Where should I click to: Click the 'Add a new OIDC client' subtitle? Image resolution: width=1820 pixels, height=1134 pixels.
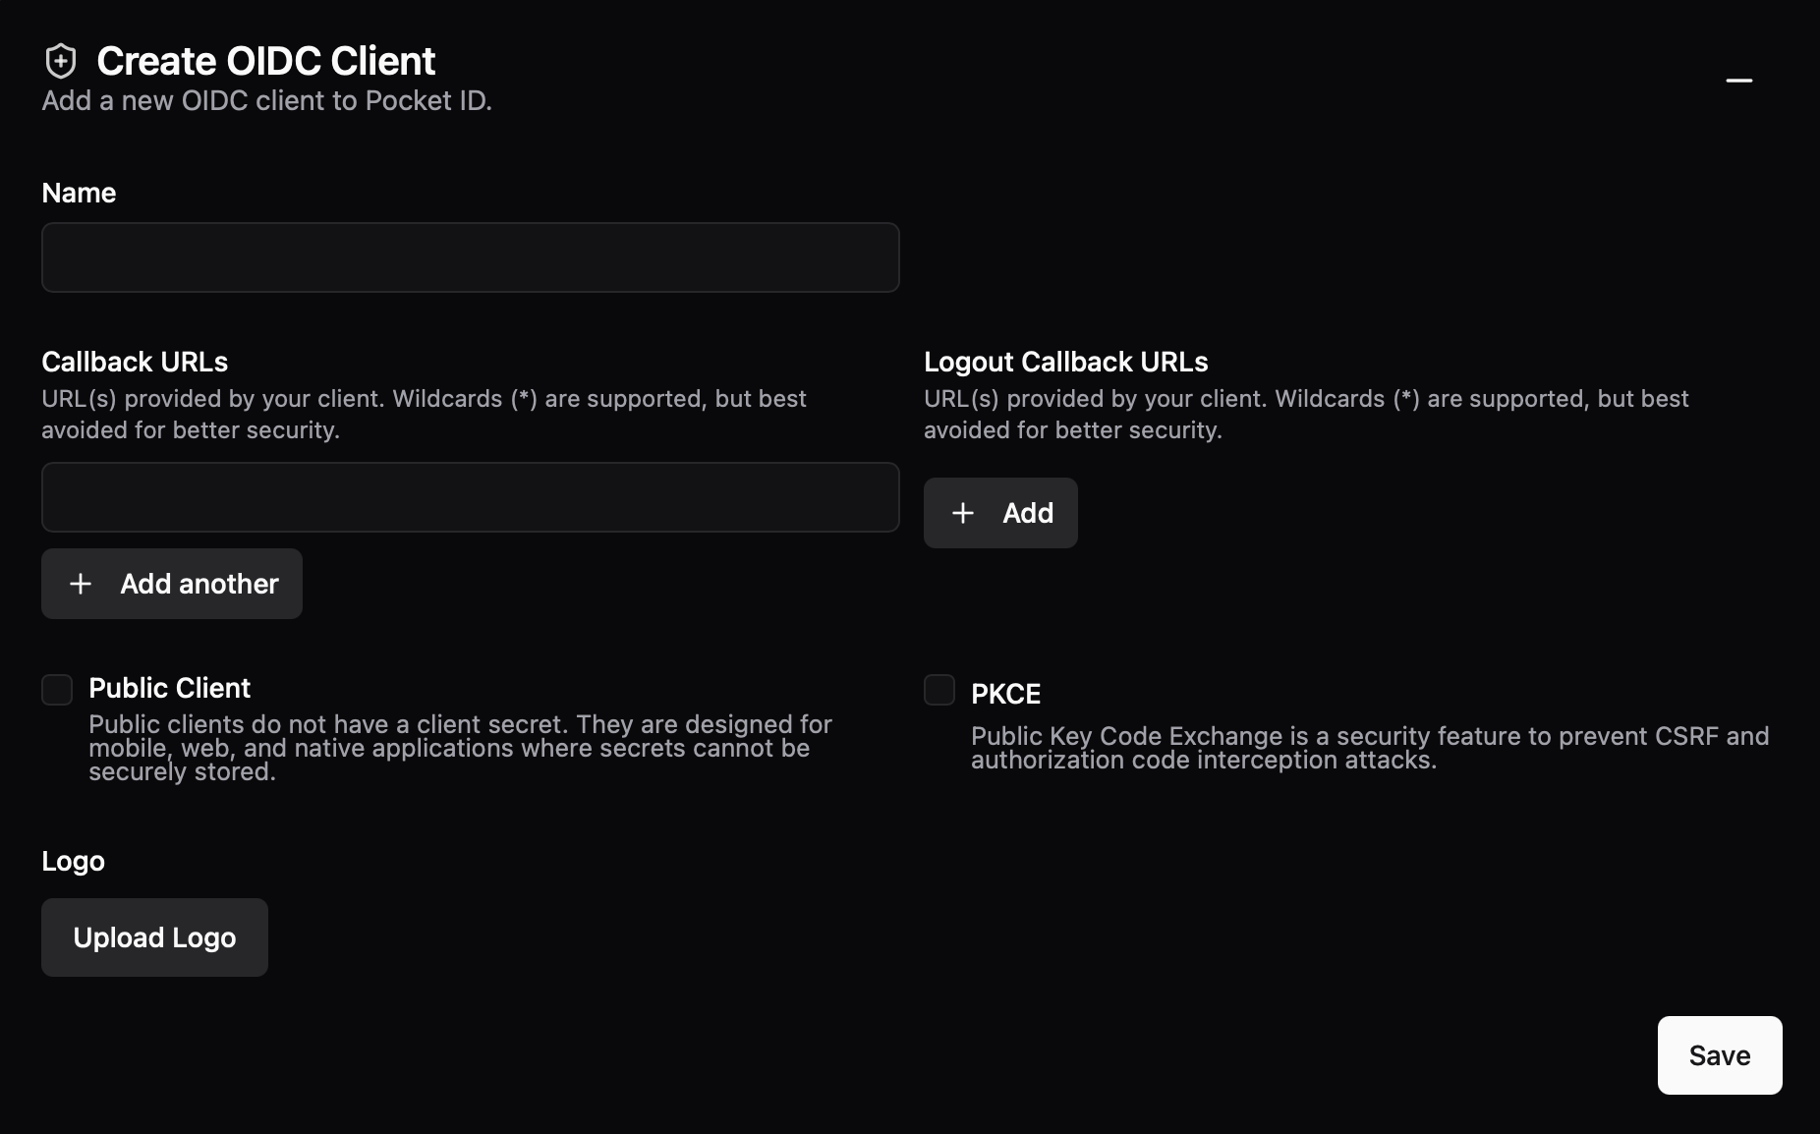click(266, 101)
